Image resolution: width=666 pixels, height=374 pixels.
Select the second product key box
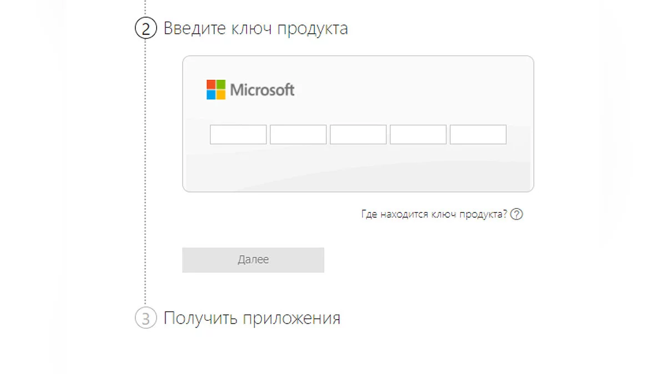click(x=298, y=135)
